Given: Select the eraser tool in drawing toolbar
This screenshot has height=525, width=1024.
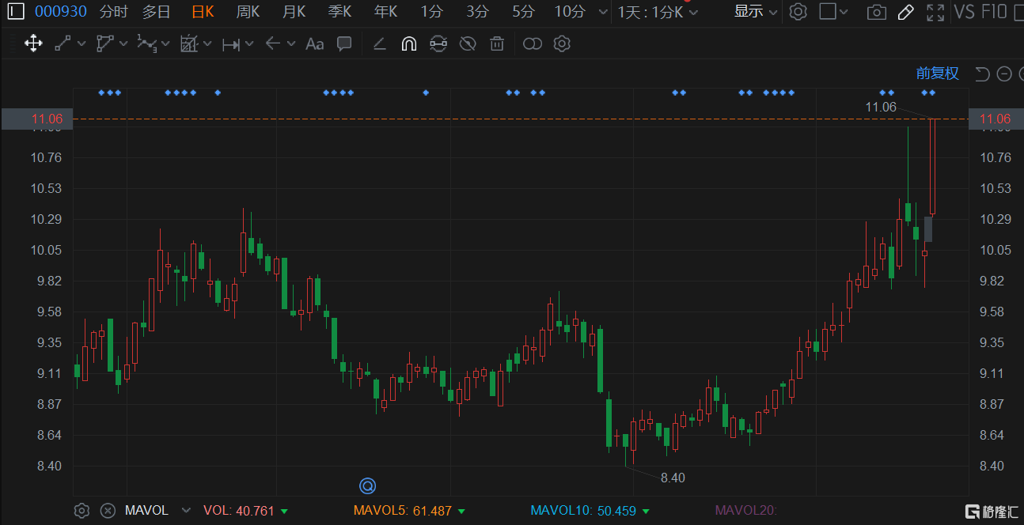Looking at the screenshot, I should pyautogui.click(x=379, y=43).
